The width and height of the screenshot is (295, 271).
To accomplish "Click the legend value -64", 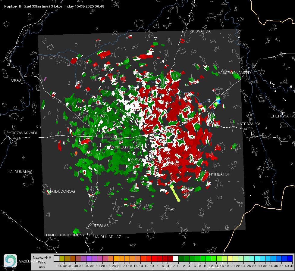I will (x=59, y=266).
